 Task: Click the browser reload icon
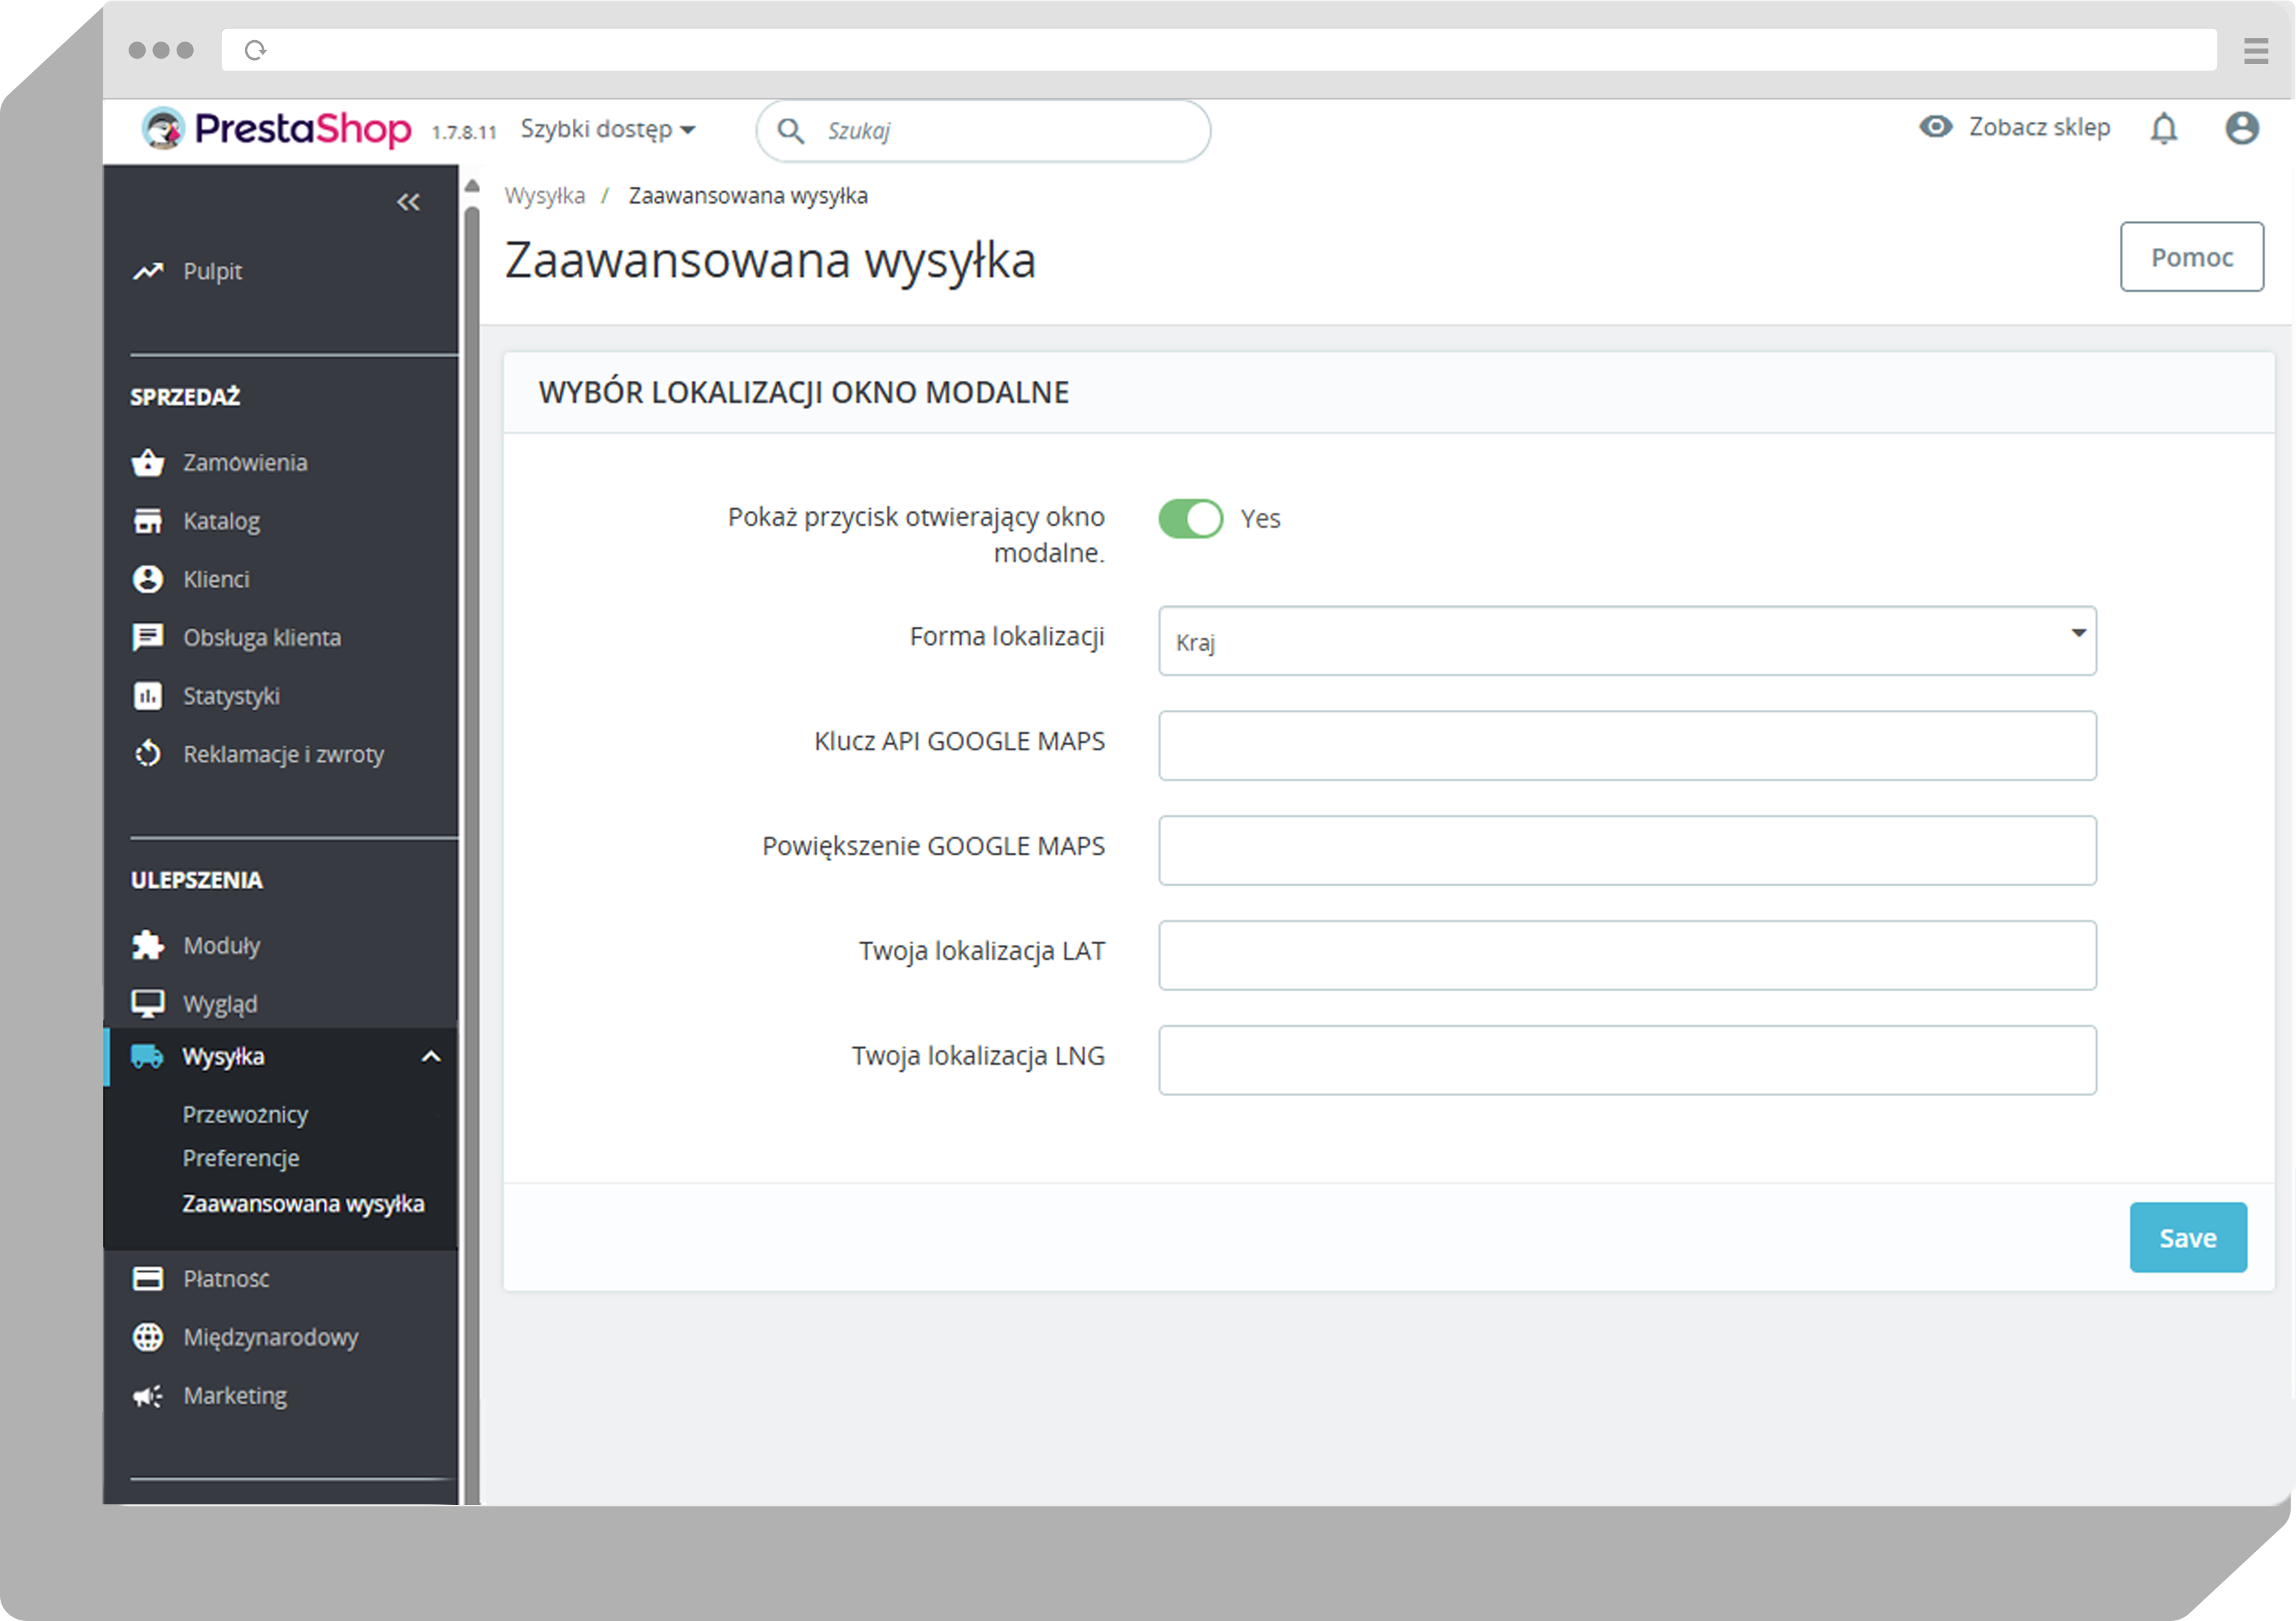(256, 50)
